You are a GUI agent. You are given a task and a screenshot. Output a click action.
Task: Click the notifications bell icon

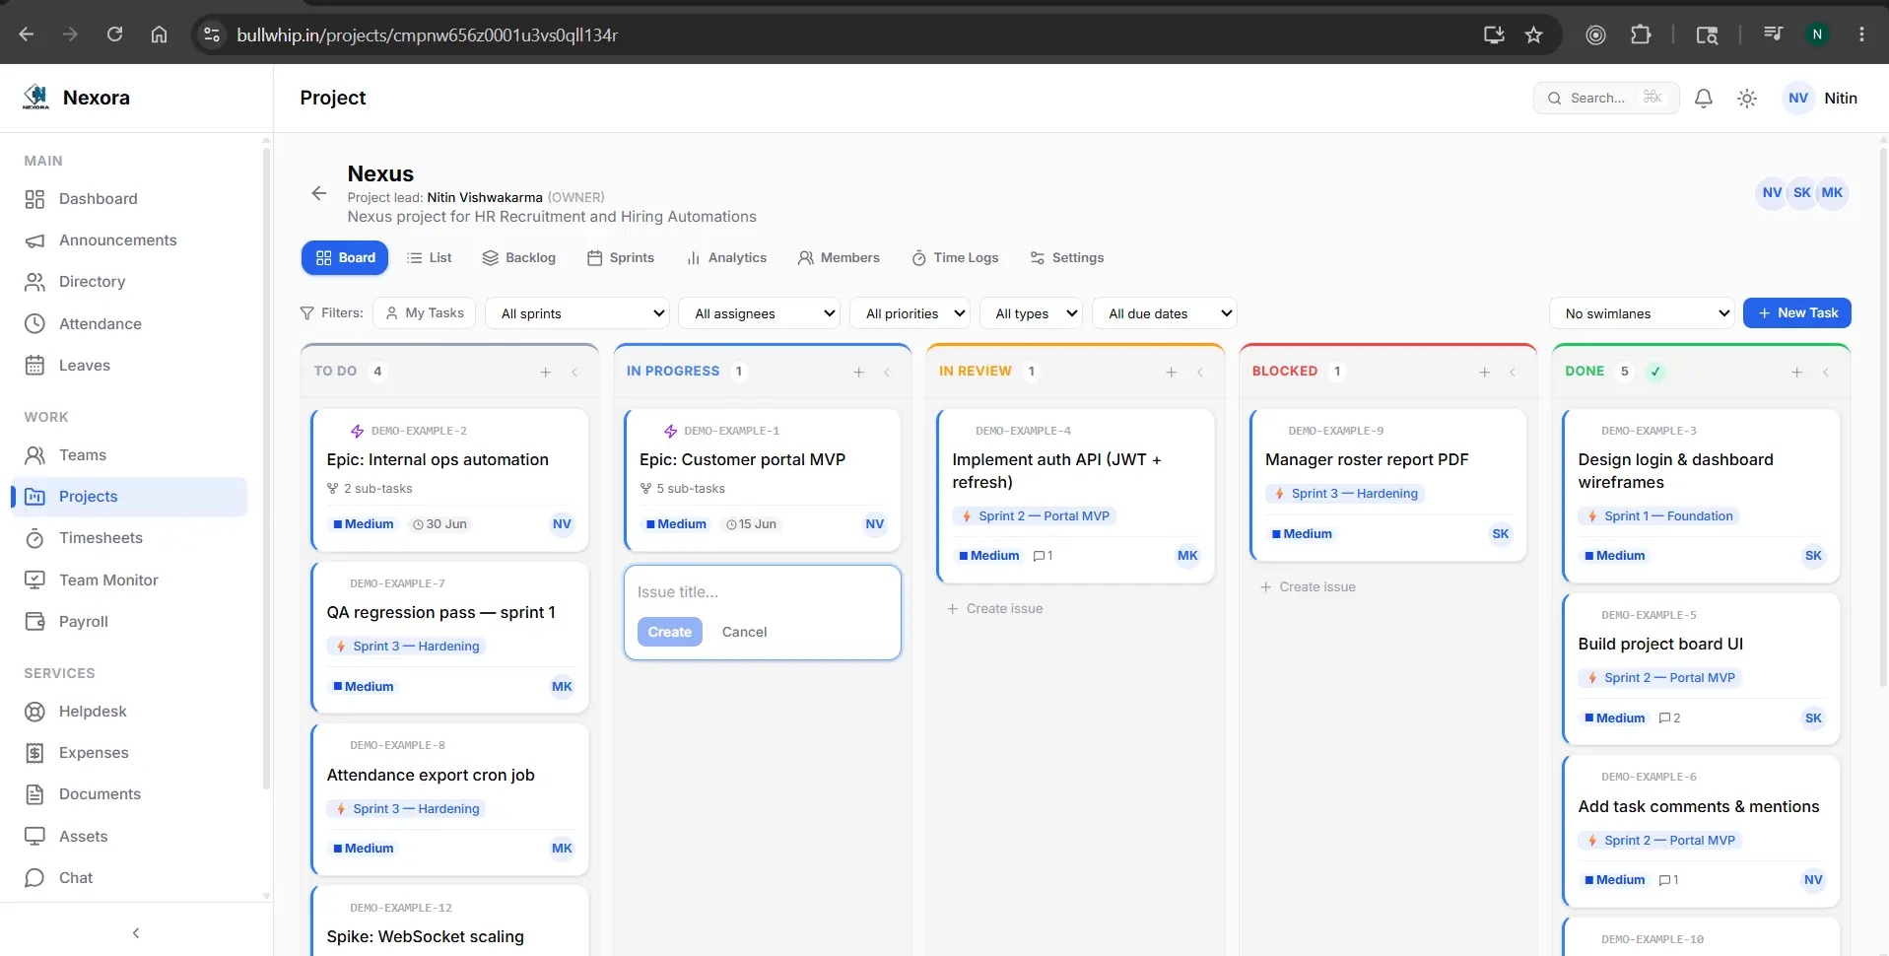point(1703,99)
